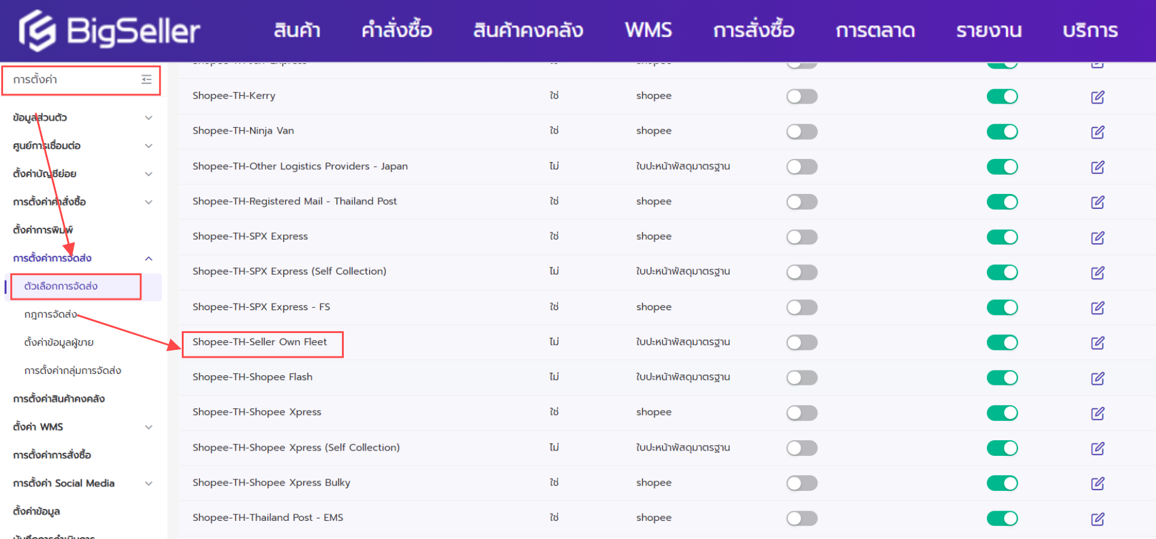Click edit icon for Shopee-TH-Shopee Flash
Viewport: 1156px width, 539px height.
click(x=1097, y=378)
